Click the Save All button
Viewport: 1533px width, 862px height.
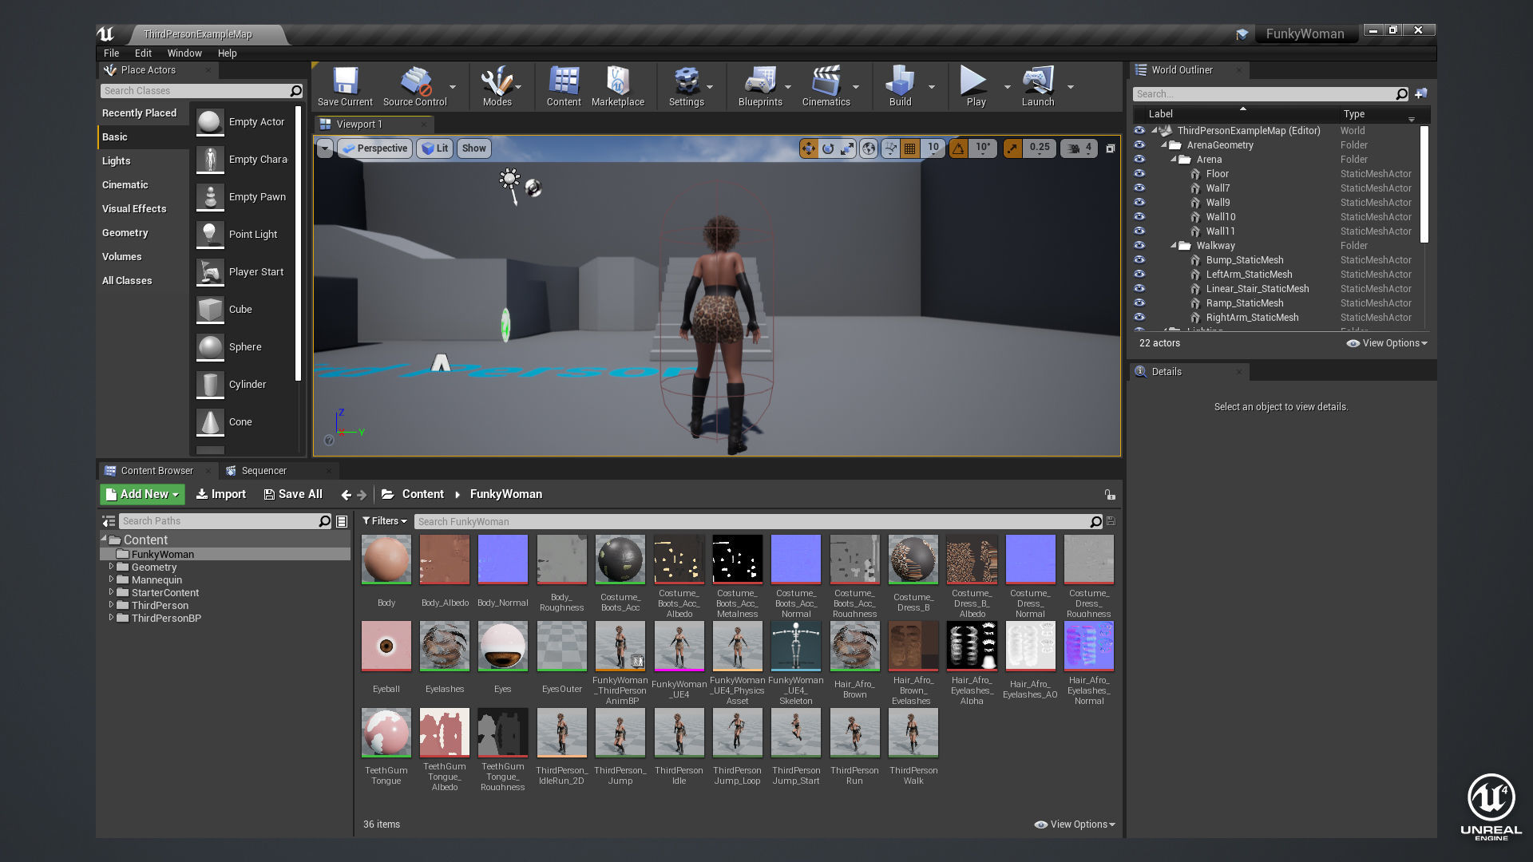click(x=293, y=495)
